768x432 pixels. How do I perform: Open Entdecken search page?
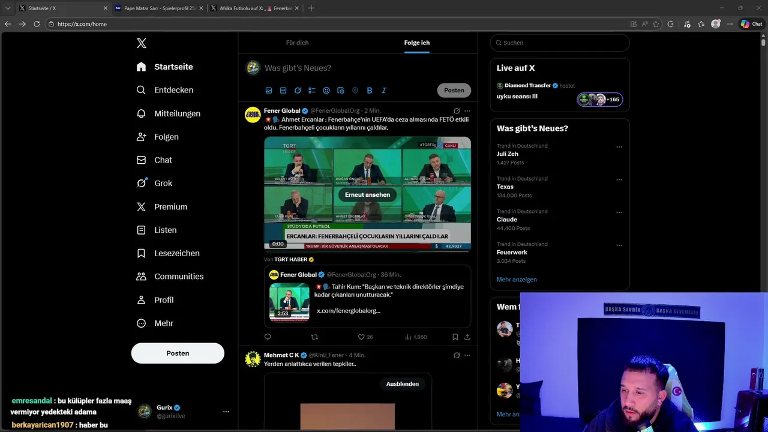point(164,90)
